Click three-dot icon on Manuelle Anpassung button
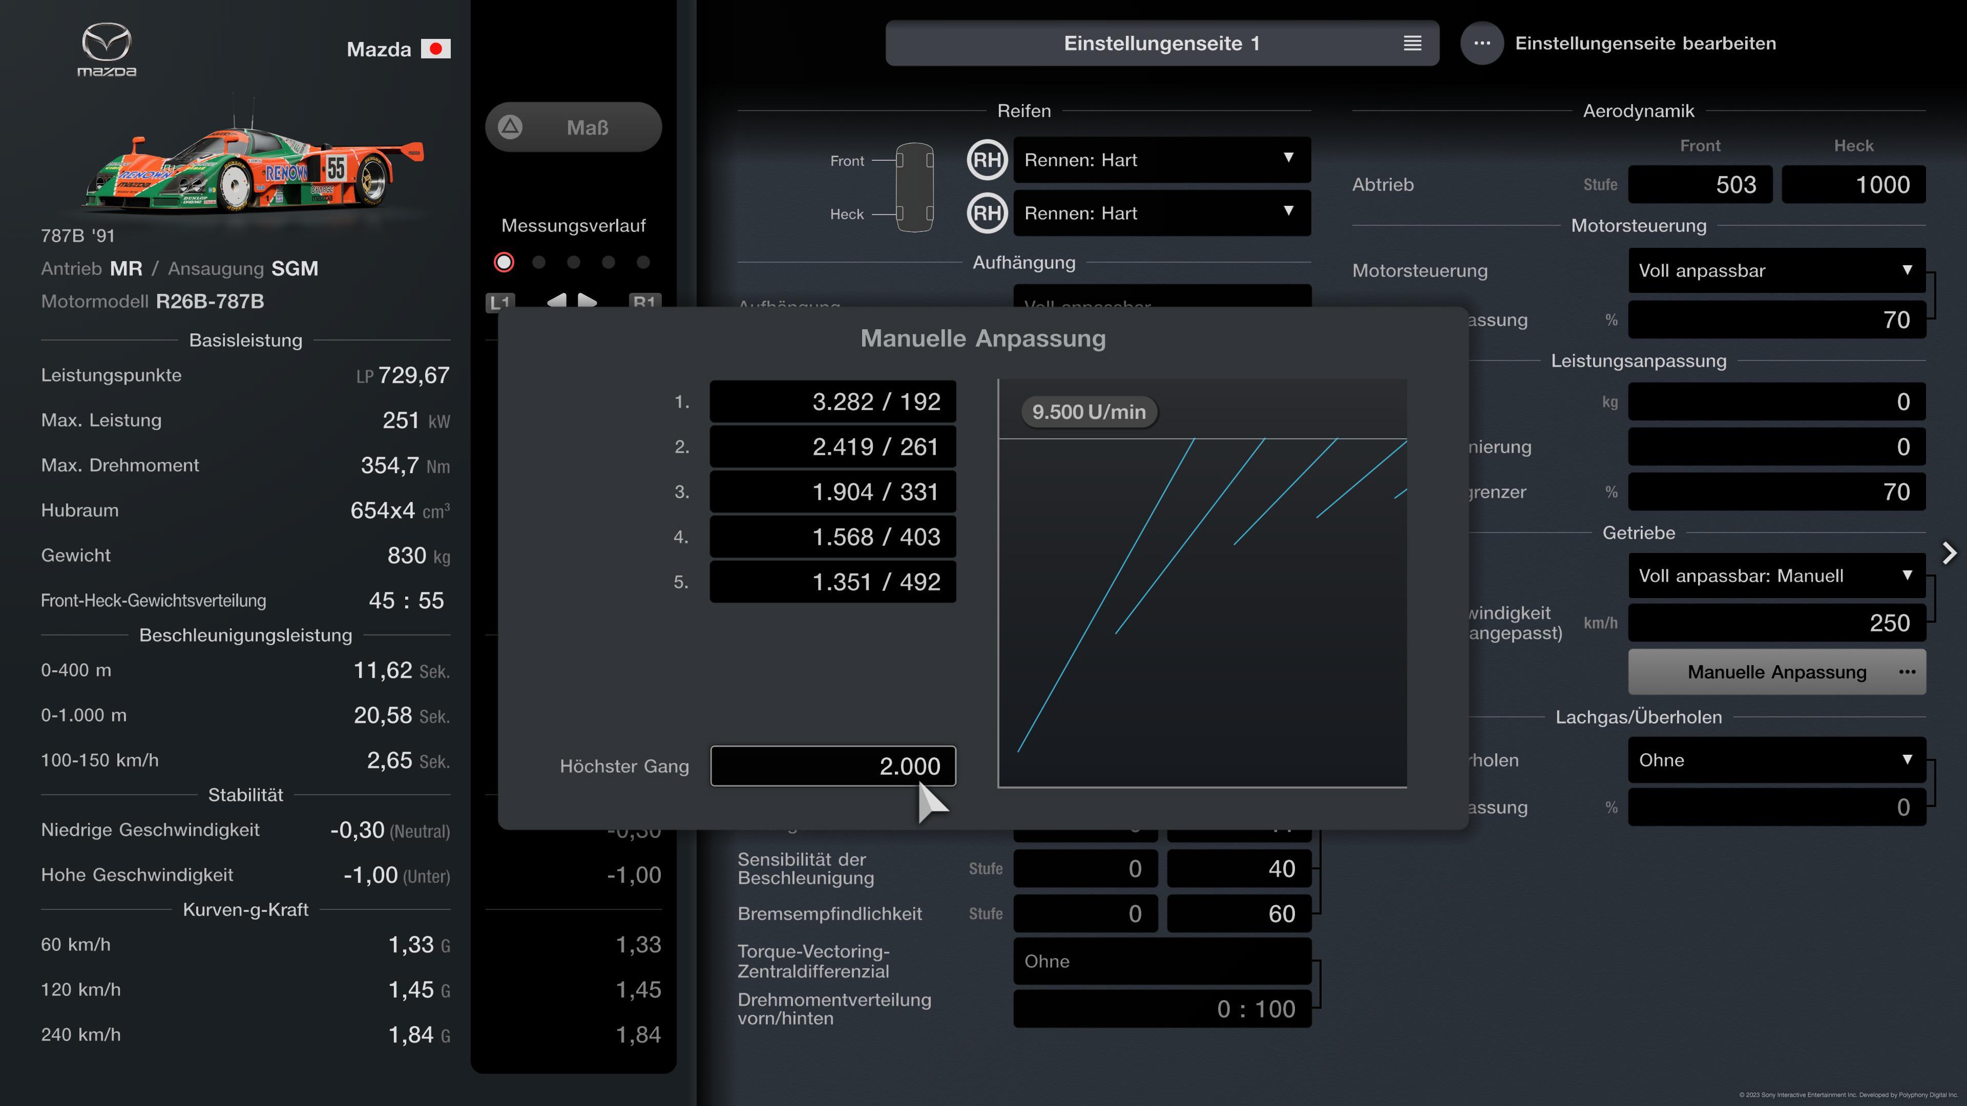 (1907, 672)
